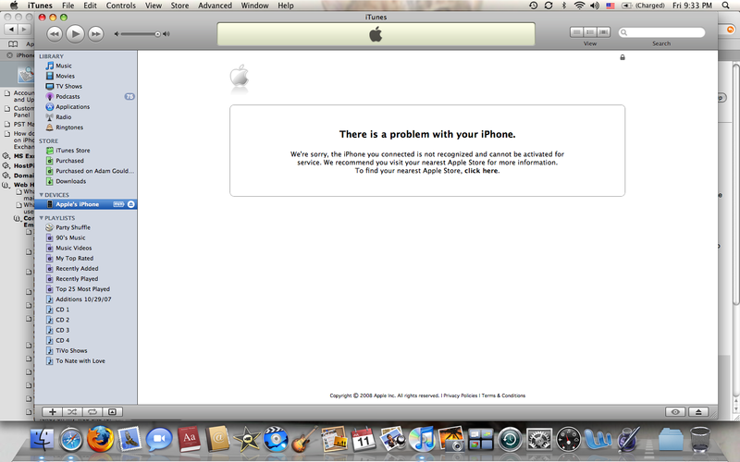This screenshot has width=740, height=462.
Task: Open the Store menu
Action: 179,6
